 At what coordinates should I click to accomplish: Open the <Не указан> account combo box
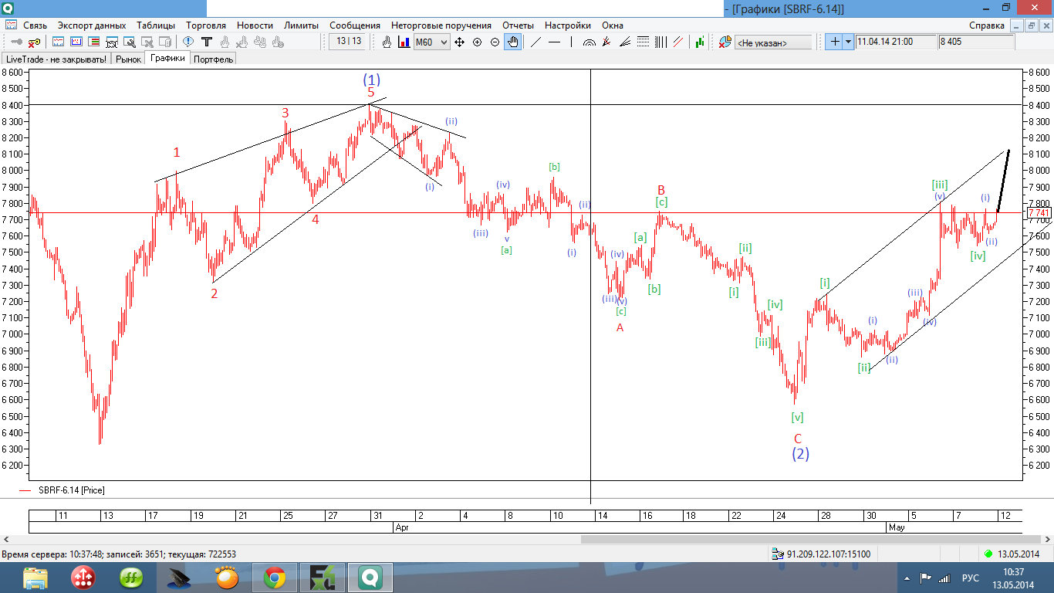coord(773,42)
